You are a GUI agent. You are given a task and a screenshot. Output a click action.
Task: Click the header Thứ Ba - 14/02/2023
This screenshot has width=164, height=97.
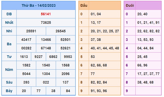coord(39,5)
